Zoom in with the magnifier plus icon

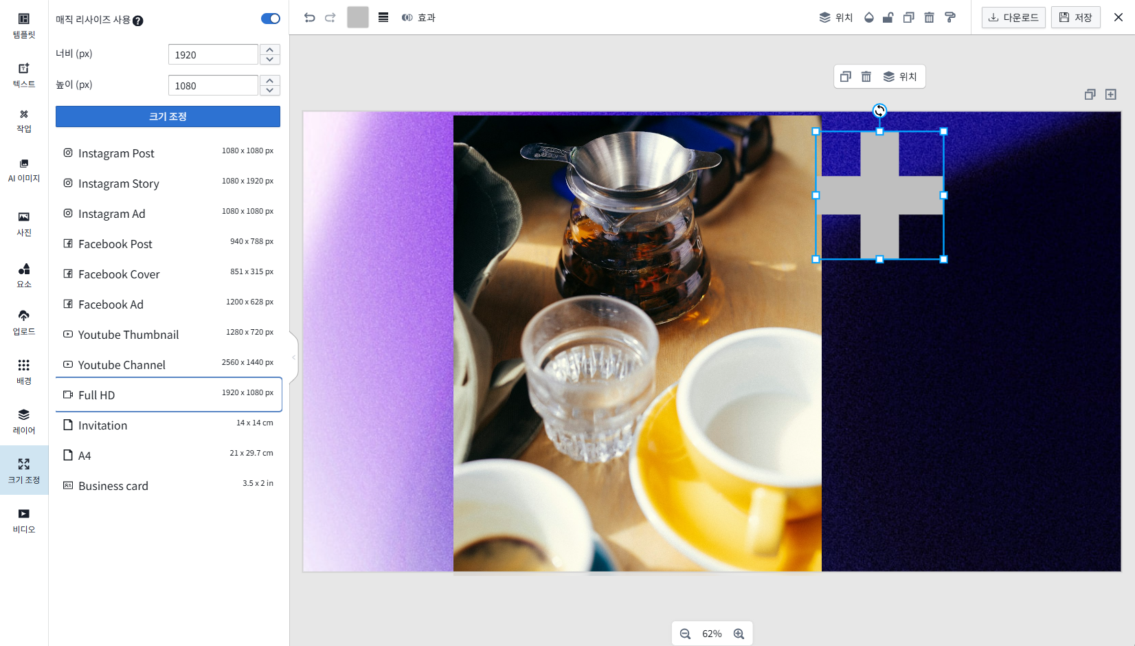(x=739, y=634)
